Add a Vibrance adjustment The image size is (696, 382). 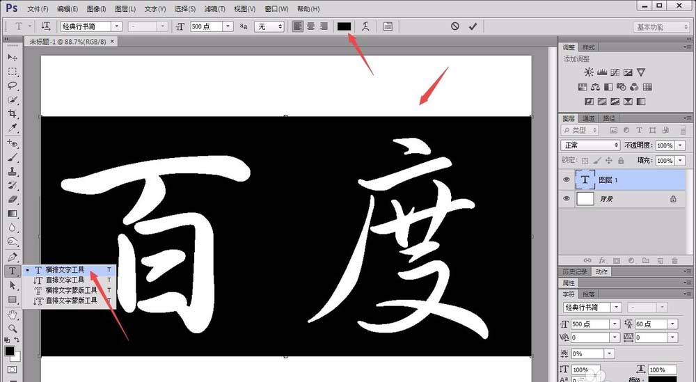coord(641,72)
